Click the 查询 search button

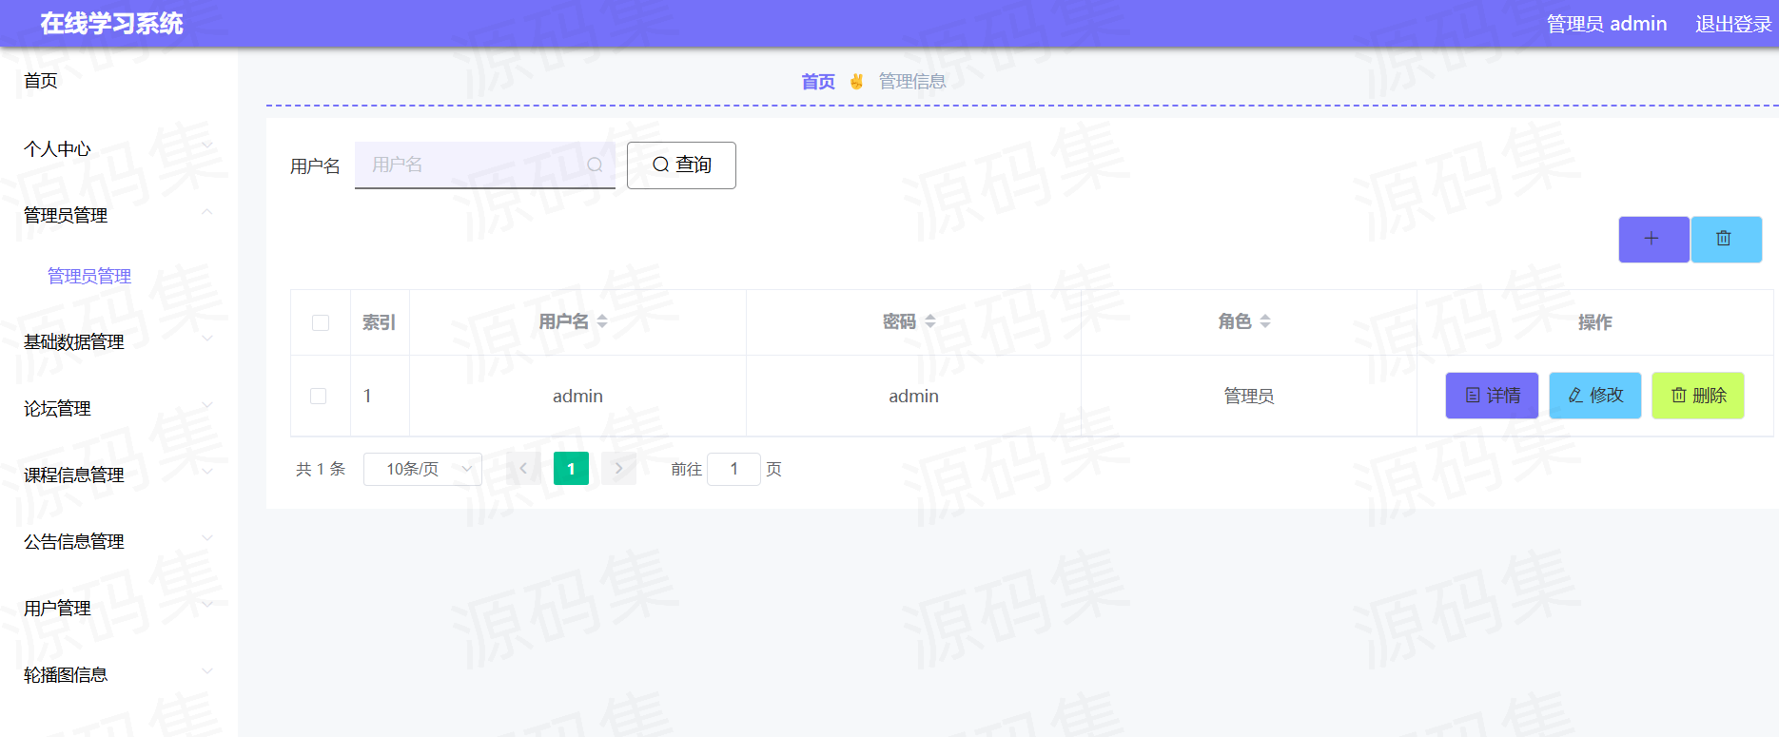(681, 165)
